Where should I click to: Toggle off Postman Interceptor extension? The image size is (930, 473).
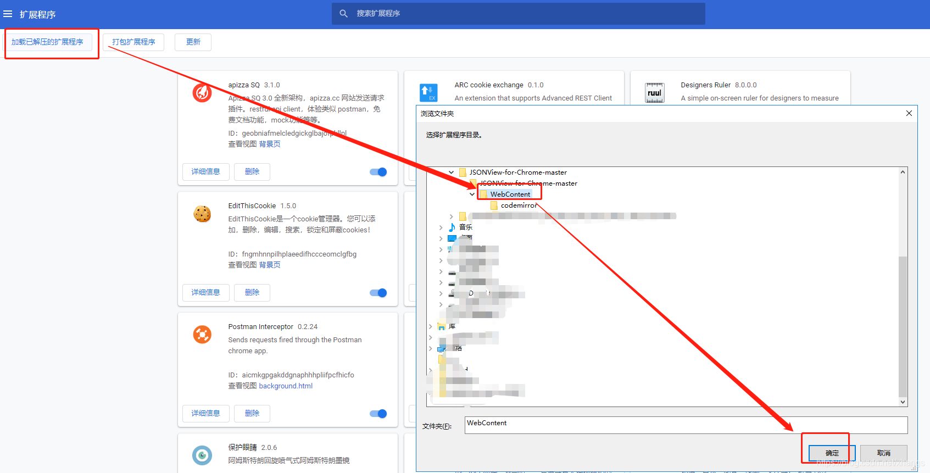tap(378, 414)
